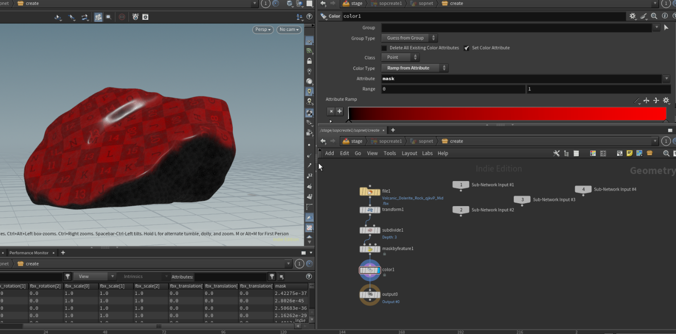Uncheck Set Color Attribute checkbox
676x334 pixels.
click(467, 48)
